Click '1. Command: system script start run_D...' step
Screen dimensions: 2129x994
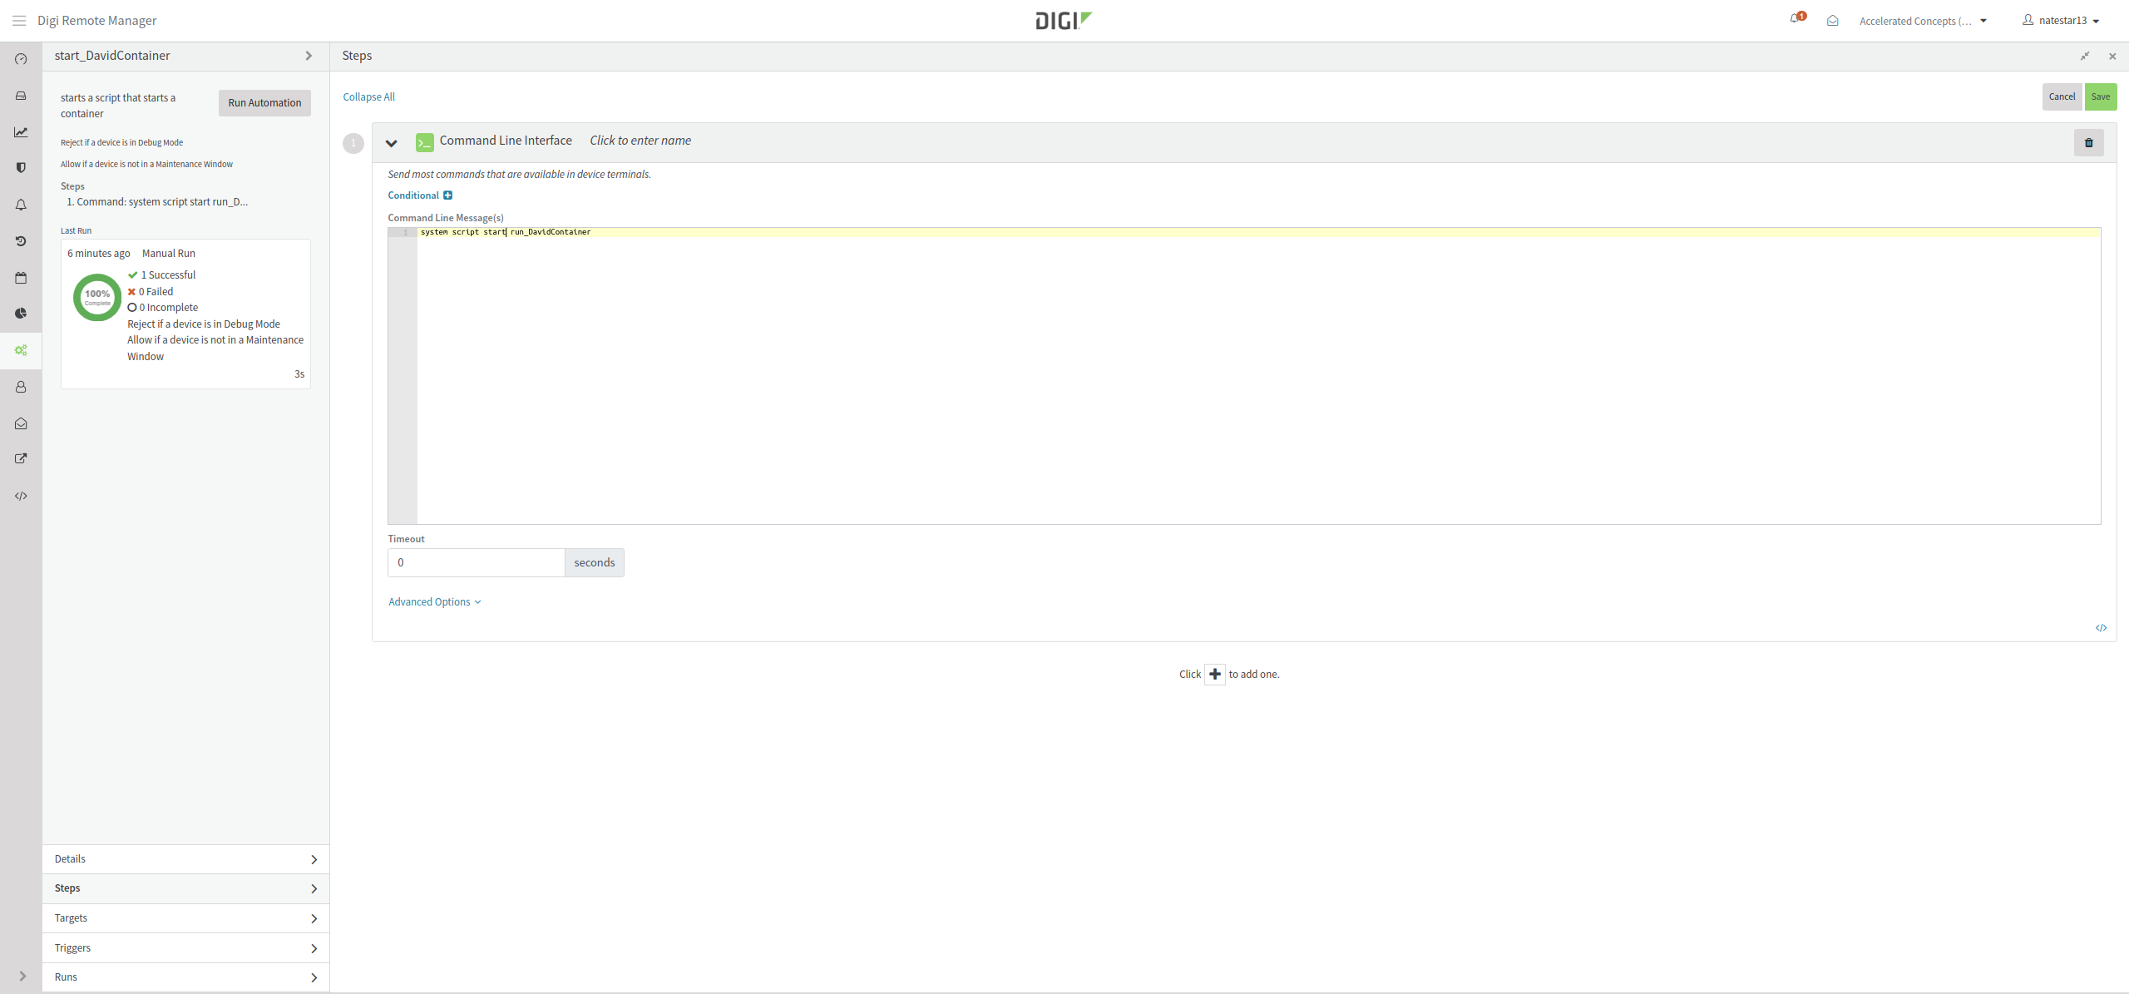(x=157, y=202)
